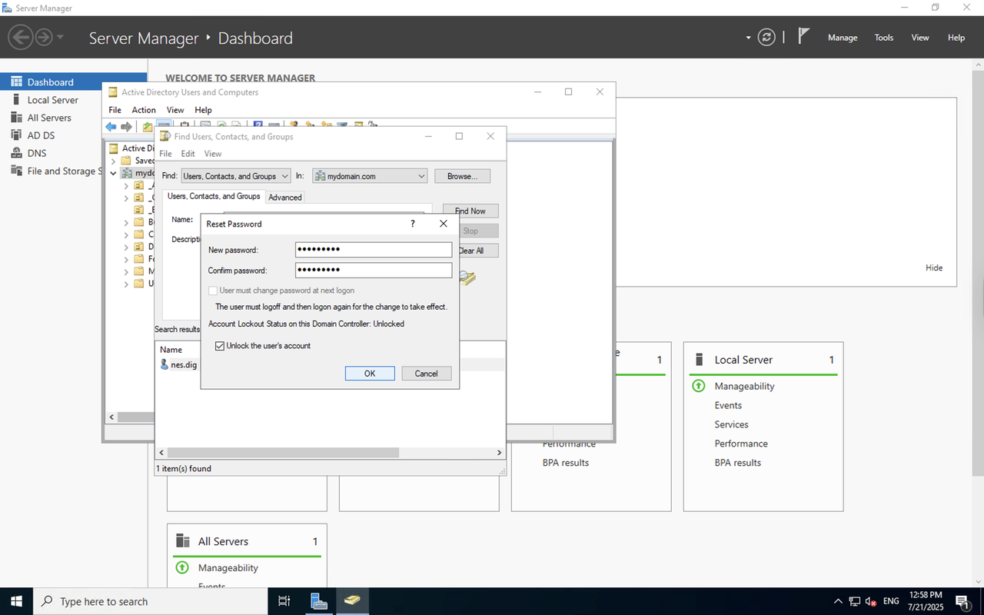
Task: Open Events in the Local Server tile
Action: click(x=728, y=405)
